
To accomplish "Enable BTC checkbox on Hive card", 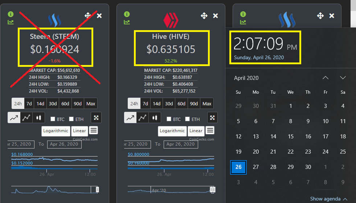I will tap(169, 119).
